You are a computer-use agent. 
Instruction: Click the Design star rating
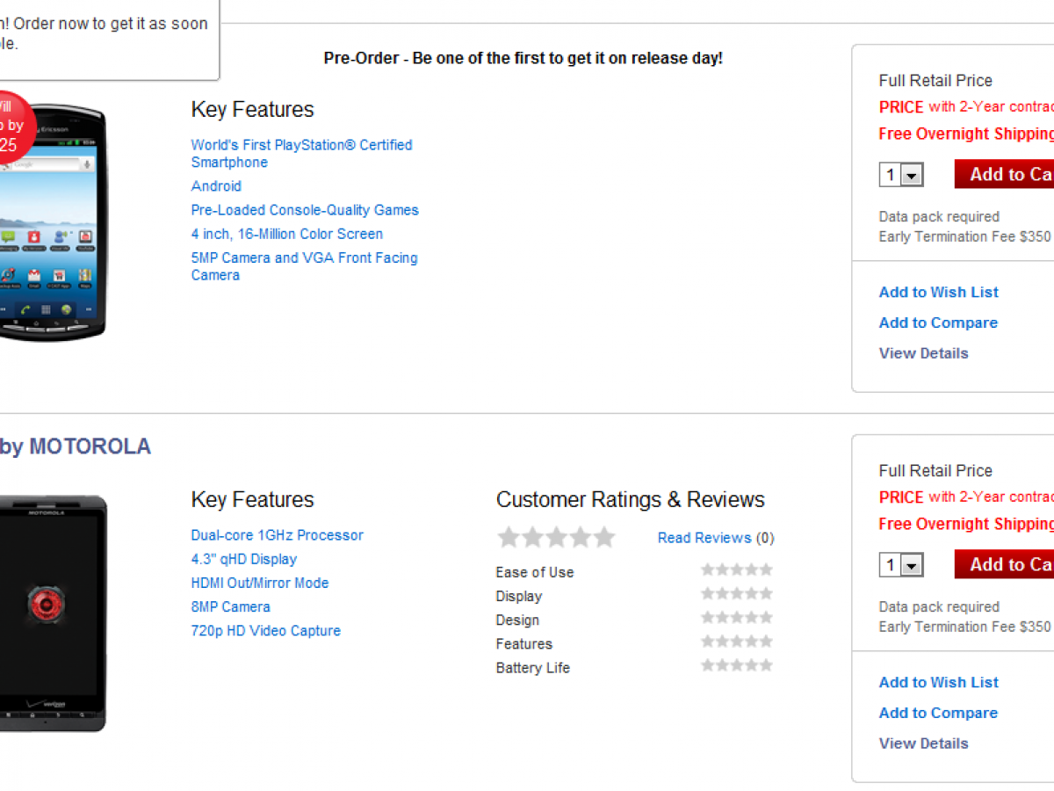736,618
